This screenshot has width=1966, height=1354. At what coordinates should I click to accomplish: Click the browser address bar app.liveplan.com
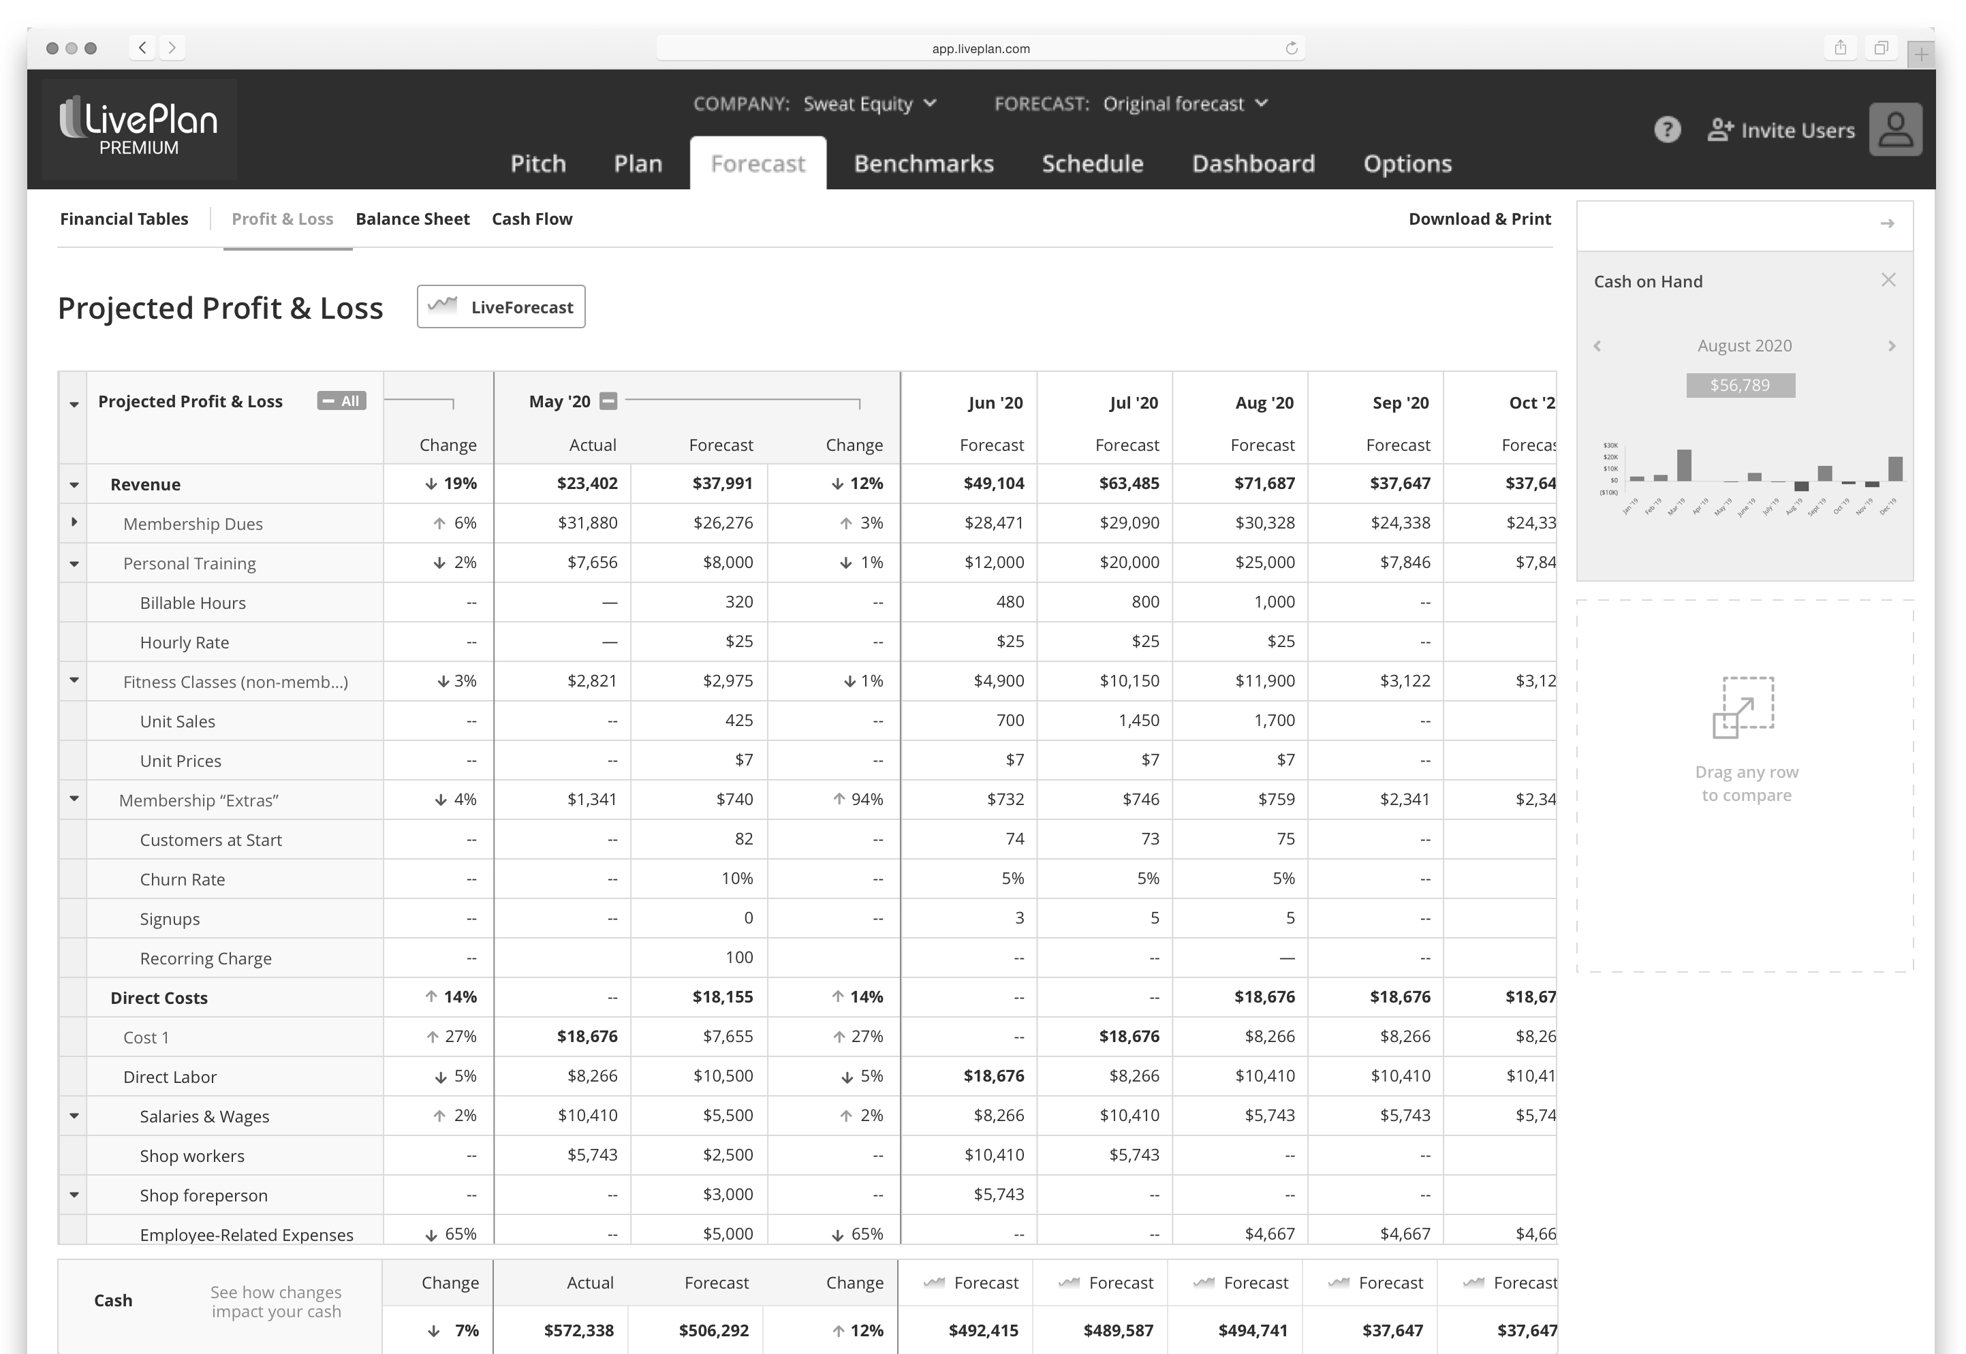981,48
